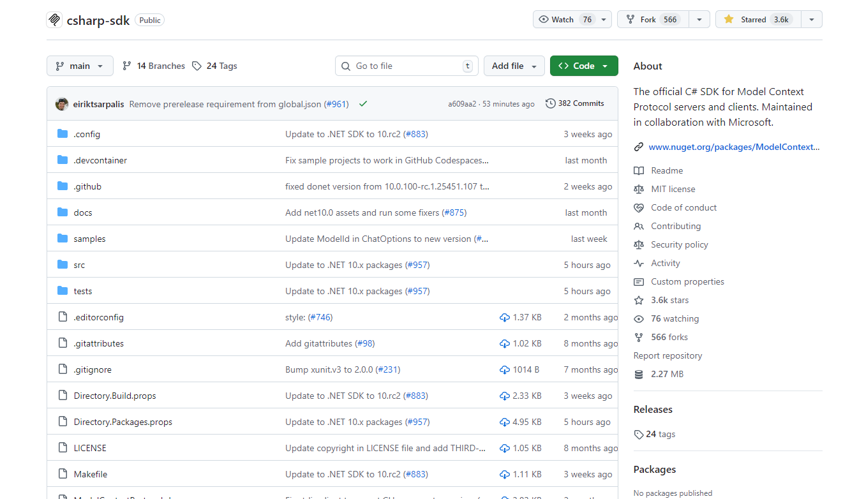The height and width of the screenshot is (499, 843).
Task: Click the download icon for .gitignore
Action: tap(505, 369)
